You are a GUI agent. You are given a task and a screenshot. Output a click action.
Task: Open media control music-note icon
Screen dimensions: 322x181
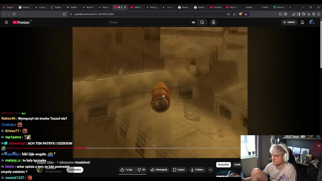coord(294,14)
